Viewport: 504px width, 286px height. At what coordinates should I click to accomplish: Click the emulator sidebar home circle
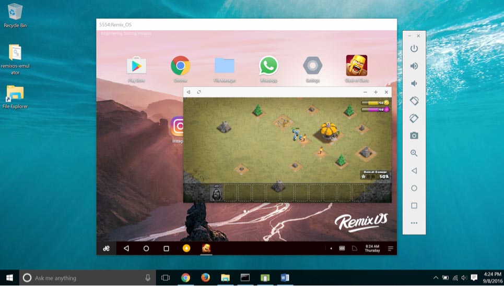tap(414, 188)
